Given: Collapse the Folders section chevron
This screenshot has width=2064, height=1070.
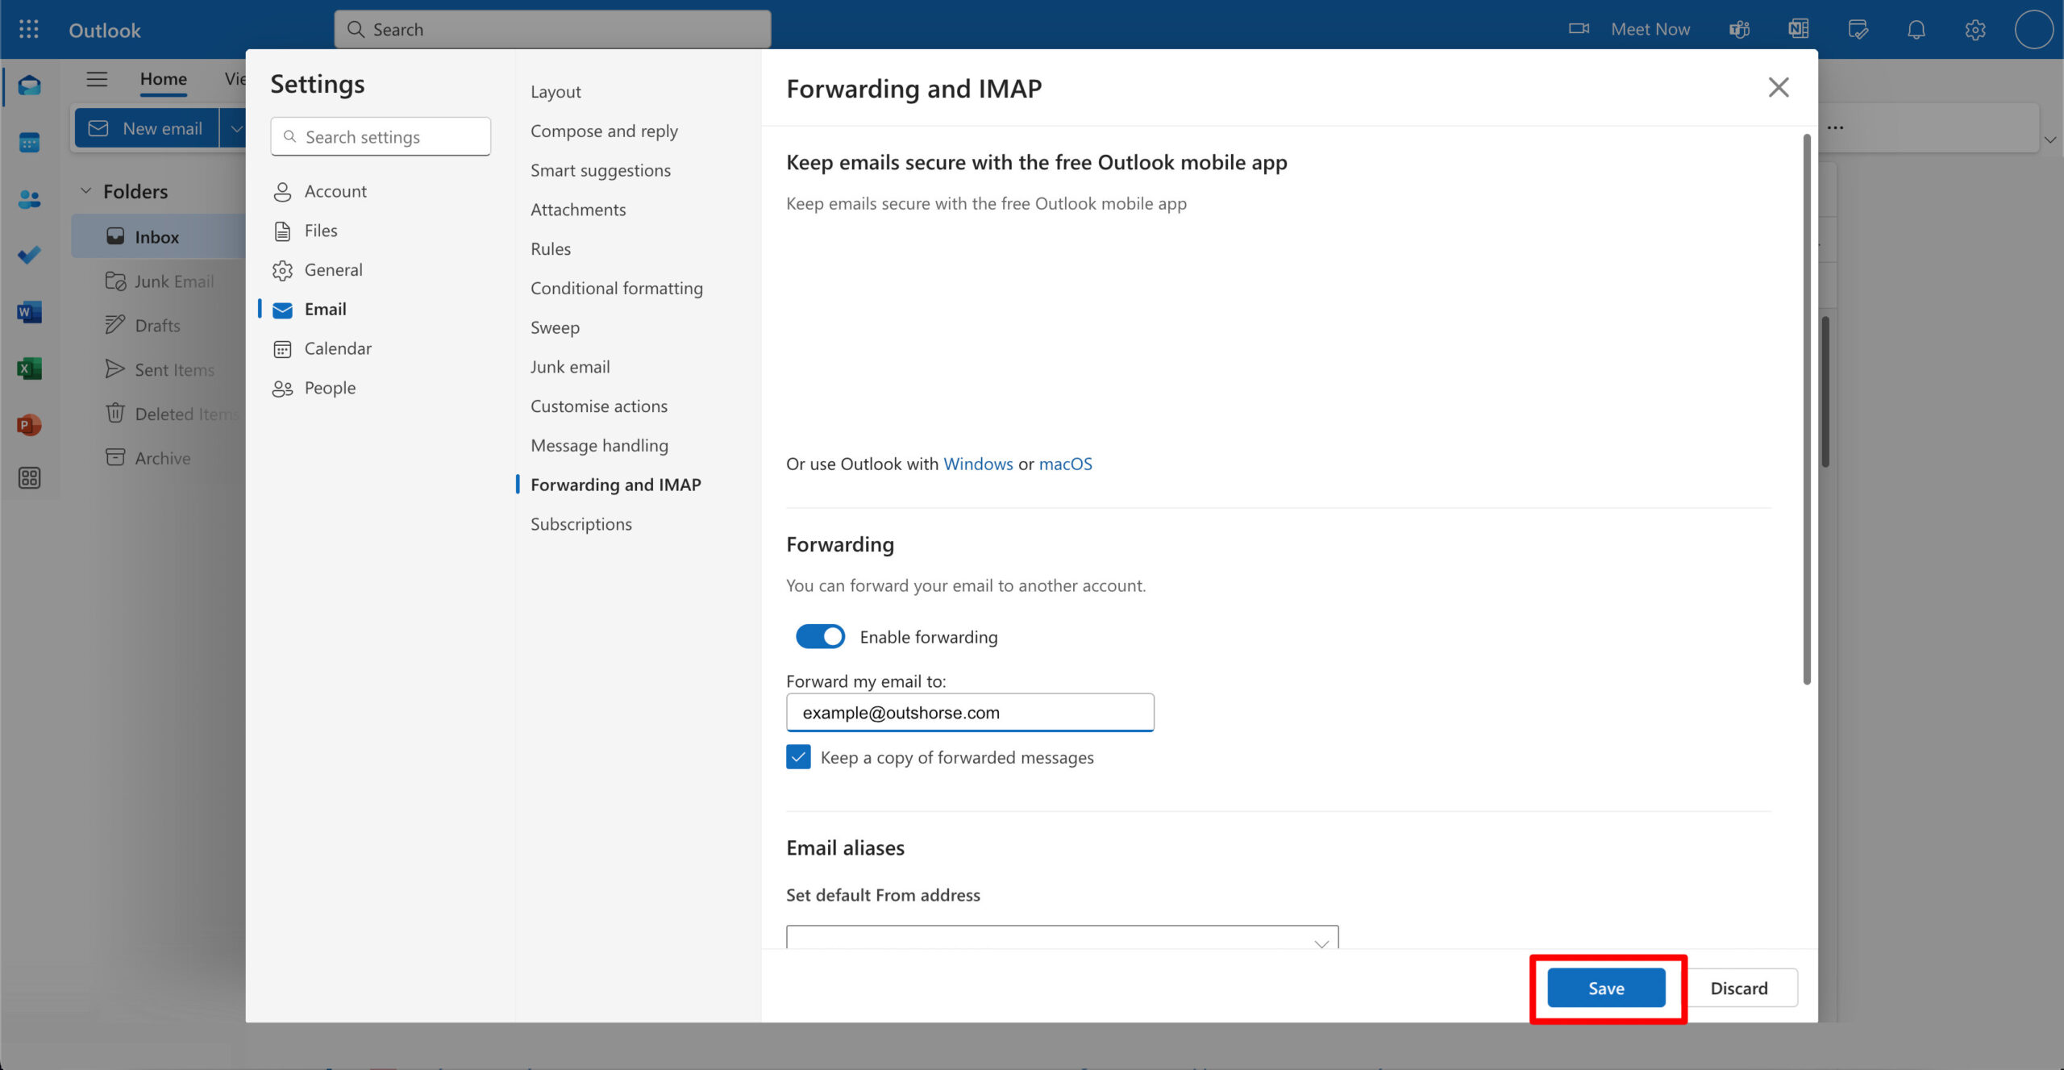Looking at the screenshot, I should coord(85,191).
